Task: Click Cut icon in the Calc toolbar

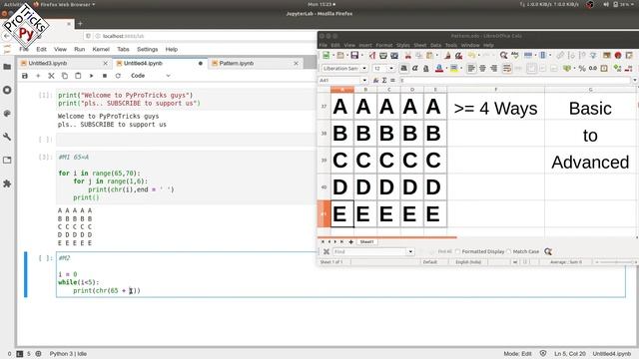Action: point(407,56)
